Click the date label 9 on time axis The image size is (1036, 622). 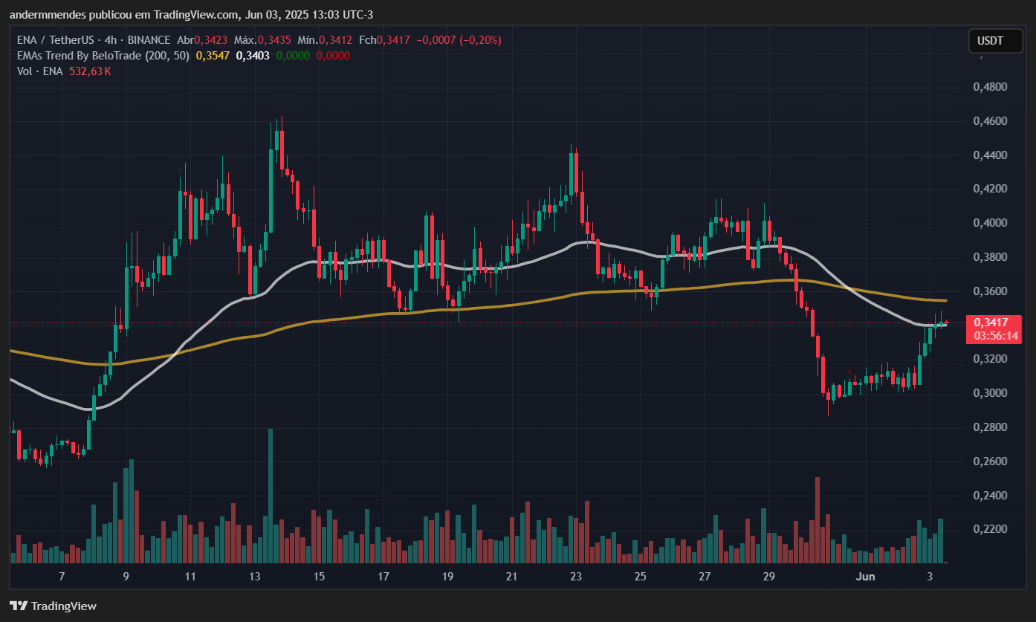126,577
